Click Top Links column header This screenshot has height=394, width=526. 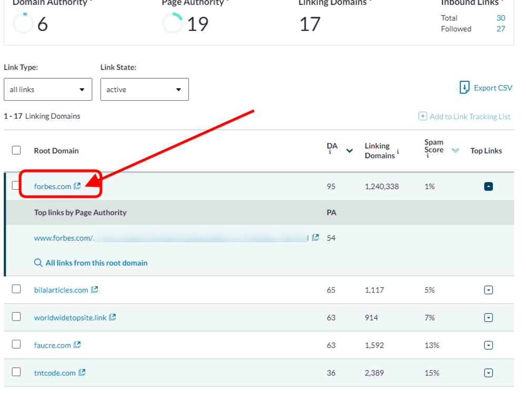(x=486, y=151)
